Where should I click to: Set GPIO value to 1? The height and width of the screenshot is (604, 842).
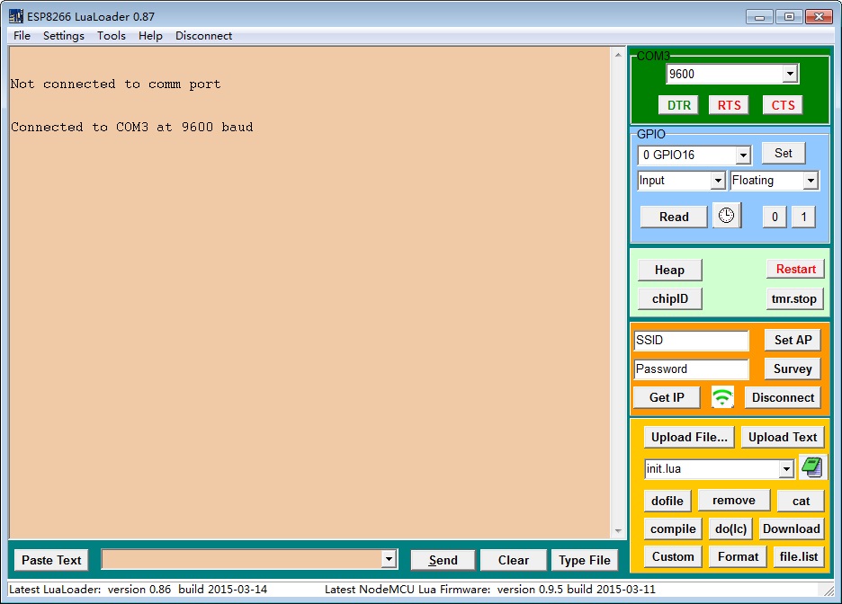pyautogui.click(x=803, y=217)
